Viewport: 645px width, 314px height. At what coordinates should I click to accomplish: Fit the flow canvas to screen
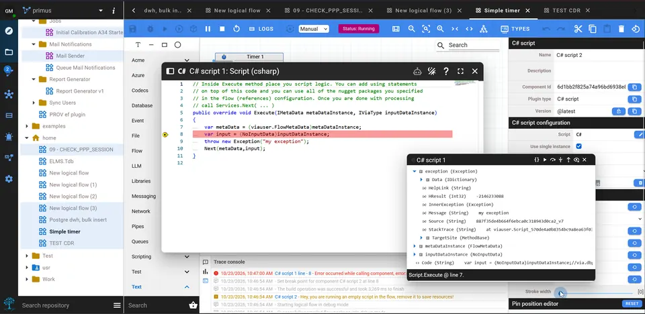coord(426,29)
